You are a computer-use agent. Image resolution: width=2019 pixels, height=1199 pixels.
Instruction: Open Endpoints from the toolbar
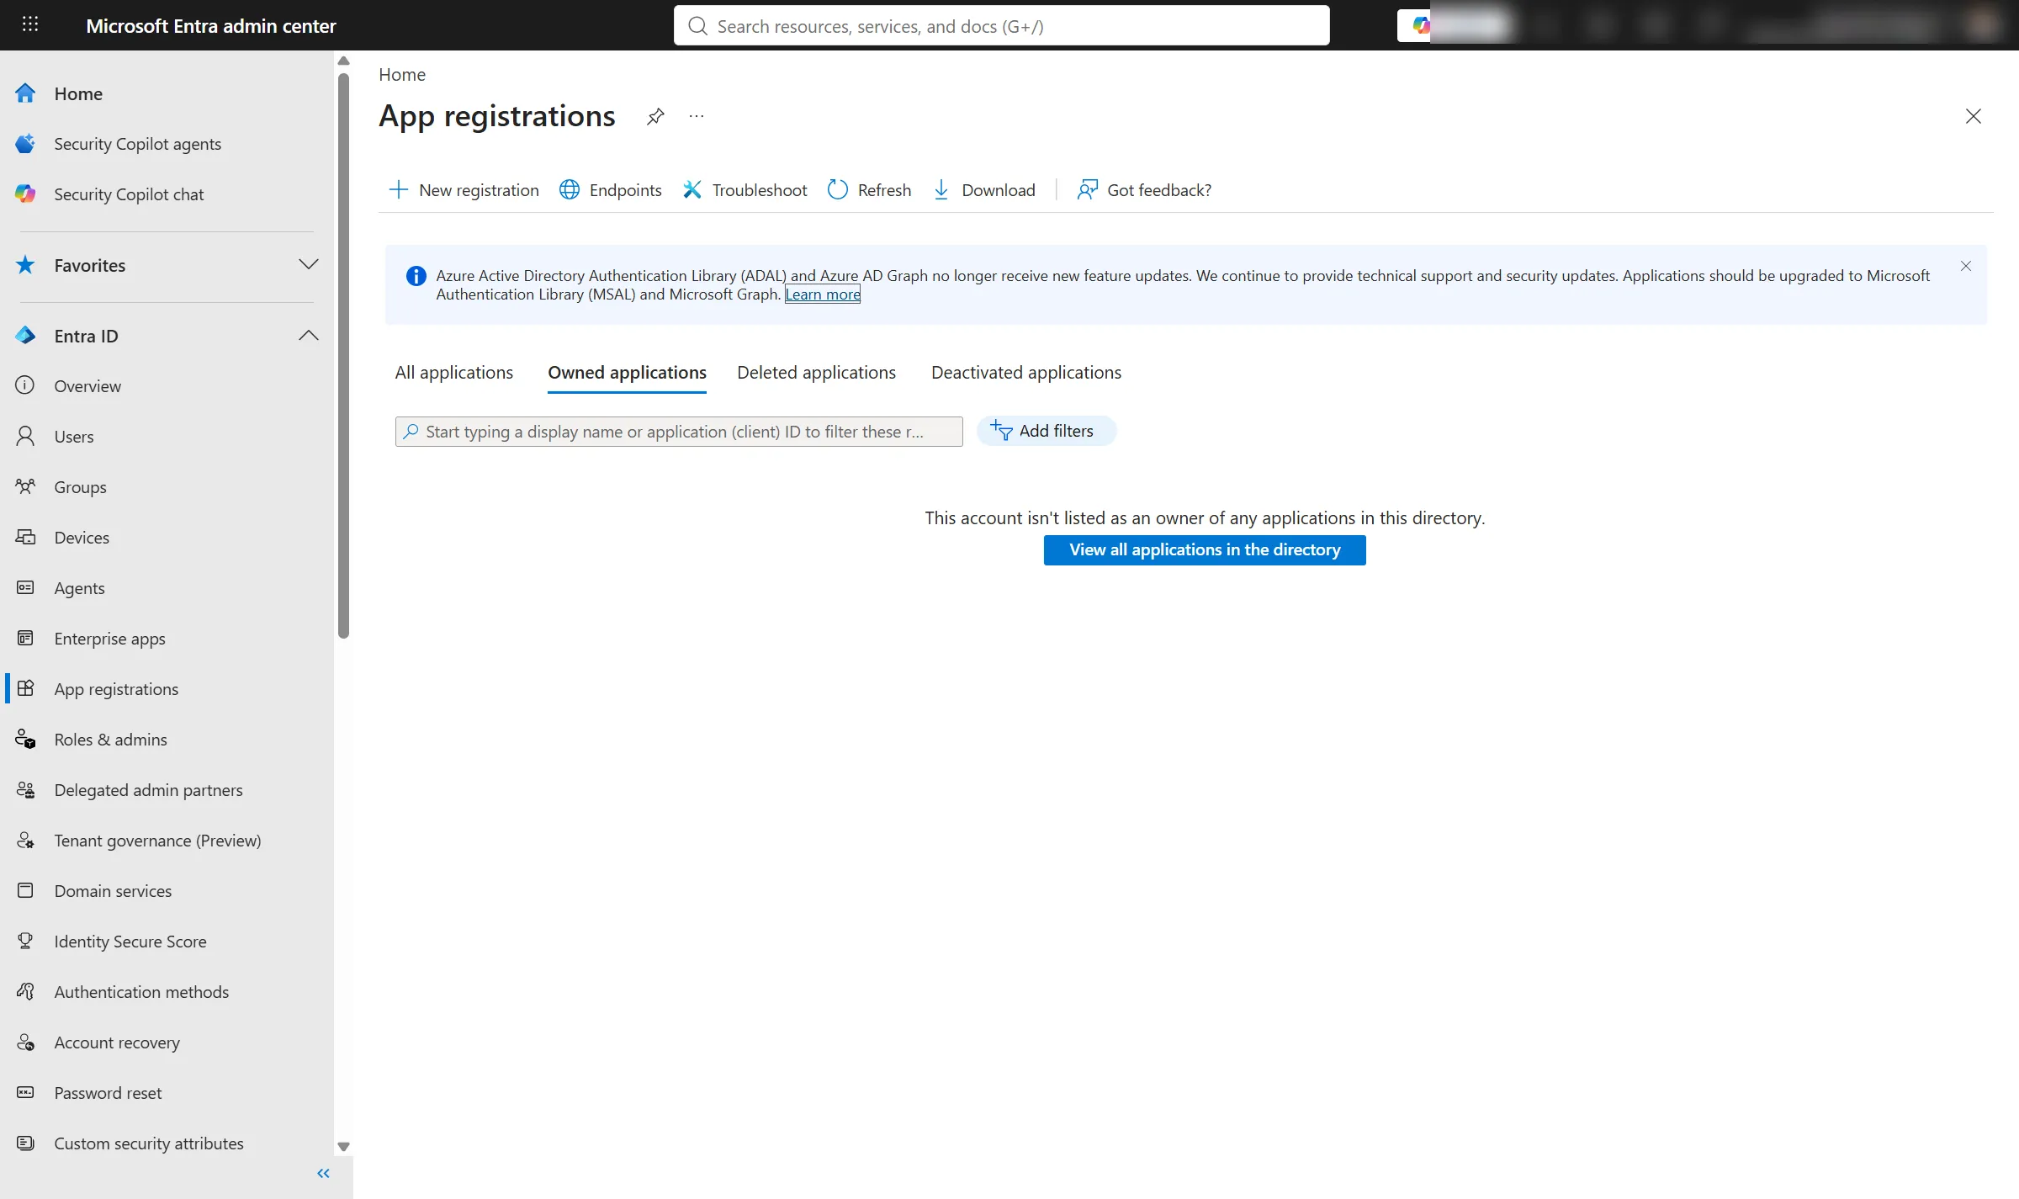tap(611, 190)
